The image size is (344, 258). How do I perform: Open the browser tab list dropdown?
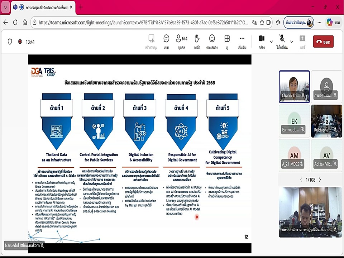[x=5, y=7]
